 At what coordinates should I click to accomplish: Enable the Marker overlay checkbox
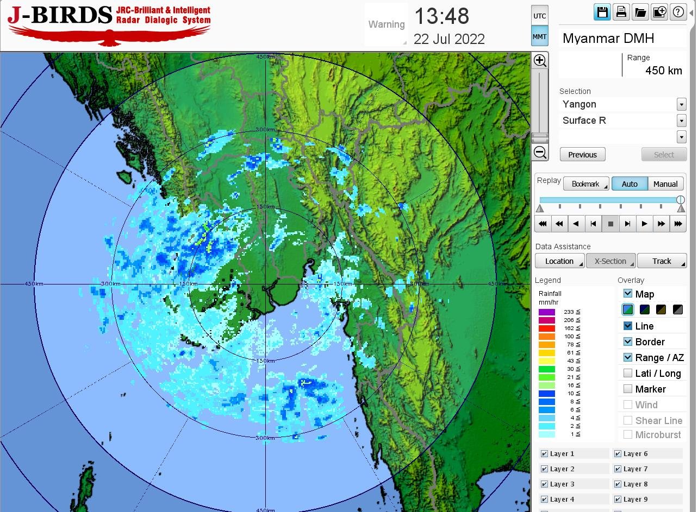pos(628,389)
